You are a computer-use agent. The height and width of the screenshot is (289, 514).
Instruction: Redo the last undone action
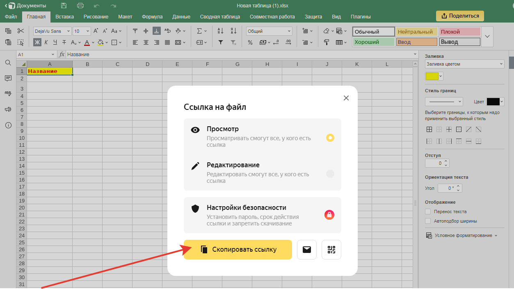click(113, 6)
